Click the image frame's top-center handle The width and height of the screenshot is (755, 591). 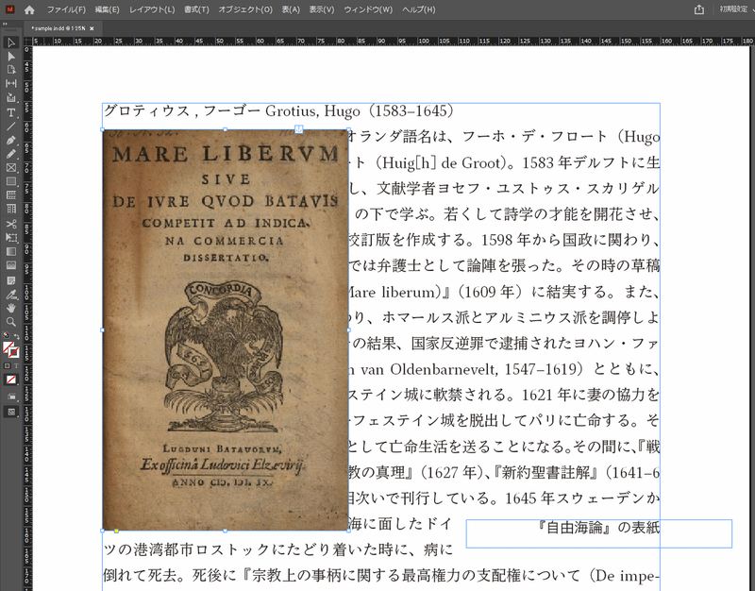pos(226,129)
